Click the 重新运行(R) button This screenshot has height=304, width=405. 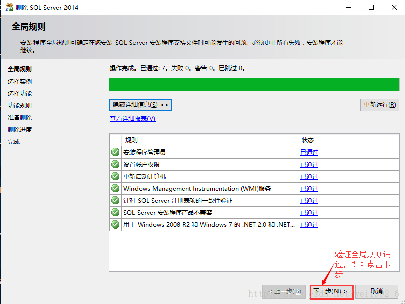(x=380, y=105)
